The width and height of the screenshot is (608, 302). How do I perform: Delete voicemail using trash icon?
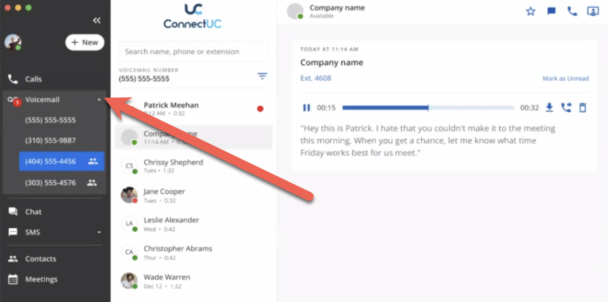[582, 107]
